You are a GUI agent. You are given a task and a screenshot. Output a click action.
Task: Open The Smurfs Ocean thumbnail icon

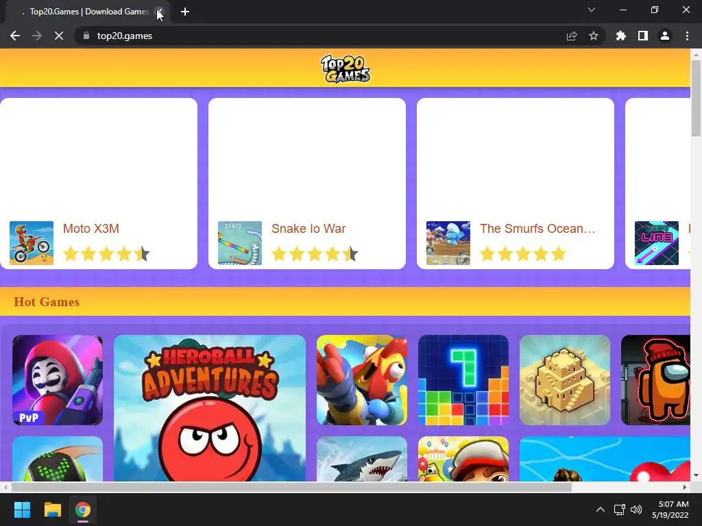click(x=448, y=243)
